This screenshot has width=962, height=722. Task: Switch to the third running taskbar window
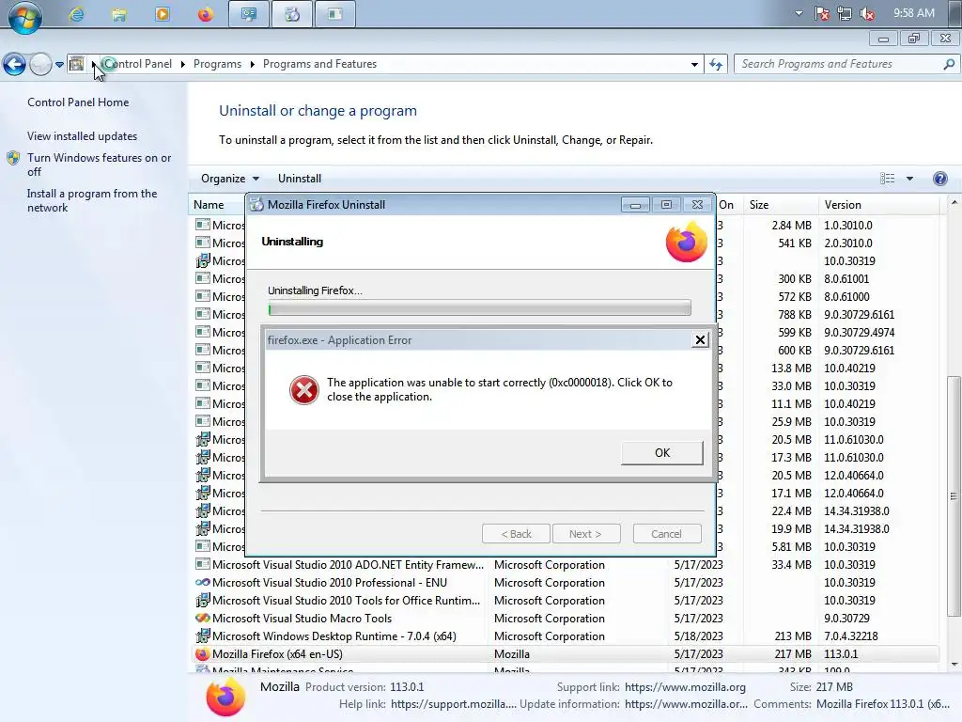[x=335, y=14]
